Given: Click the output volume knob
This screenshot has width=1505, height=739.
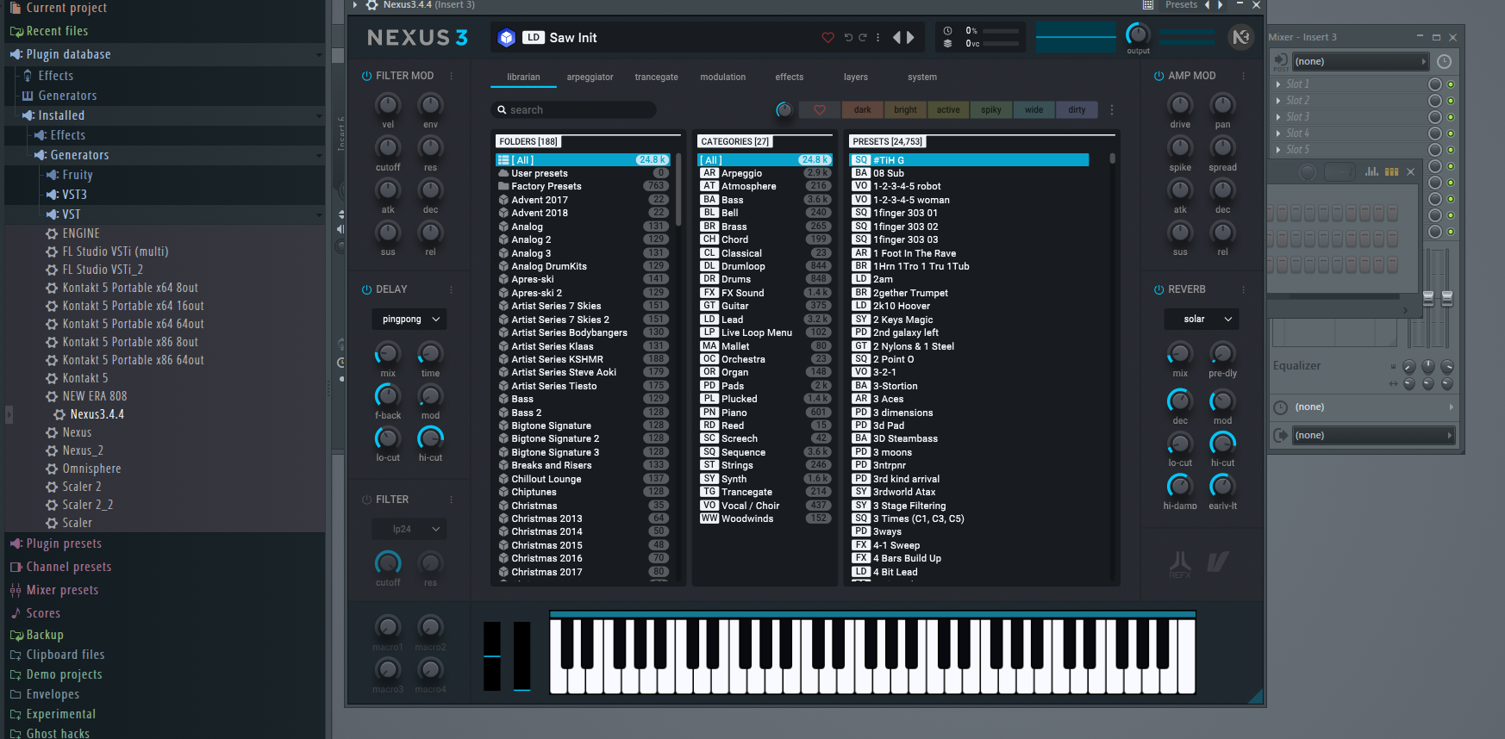Looking at the screenshot, I should [1138, 34].
